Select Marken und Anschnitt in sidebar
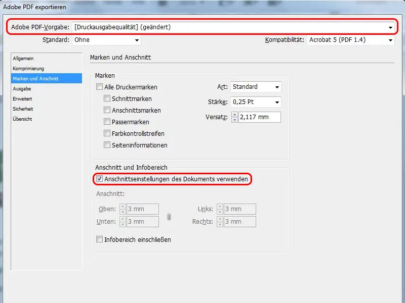Viewport: 405px width, 303px height. tap(47, 79)
